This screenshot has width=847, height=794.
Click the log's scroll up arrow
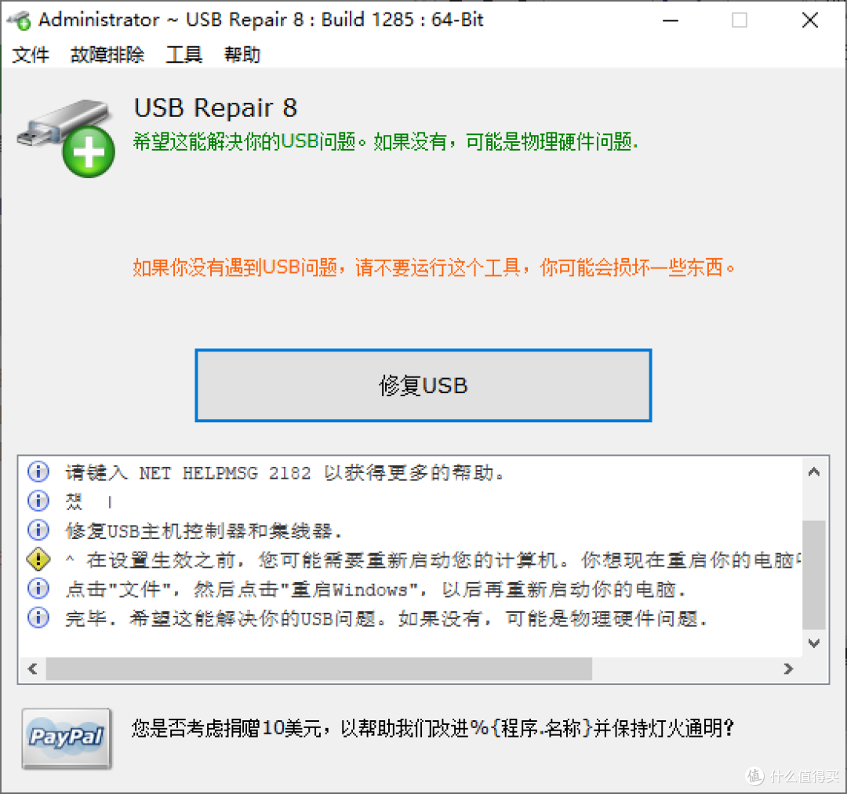814,472
